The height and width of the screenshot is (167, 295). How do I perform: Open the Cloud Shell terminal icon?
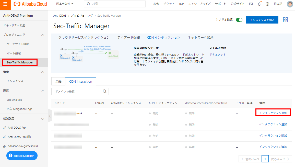251,4
